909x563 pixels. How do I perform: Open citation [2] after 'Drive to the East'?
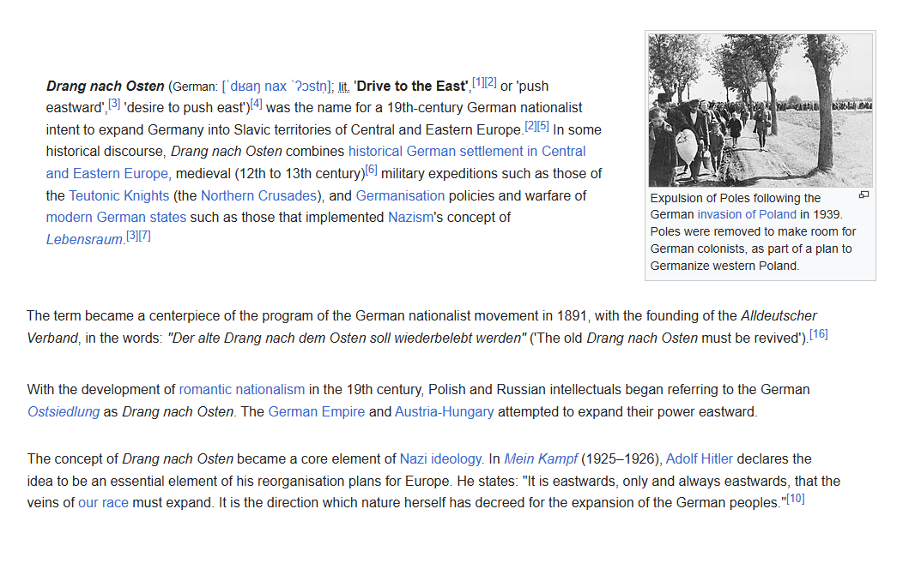(x=490, y=82)
